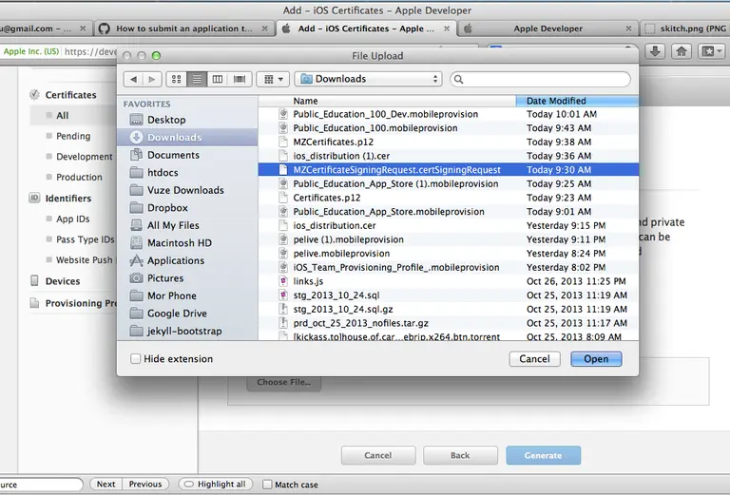Viewport: 730px width, 495px height.
Task: Select iOS_Team_Provisioning_Profile_.mobileprovision file
Action: pyautogui.click(x=449, y=268)
